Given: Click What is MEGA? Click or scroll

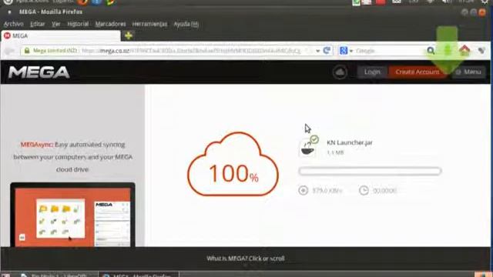Looking at the screenshot, I should point(246,259).
